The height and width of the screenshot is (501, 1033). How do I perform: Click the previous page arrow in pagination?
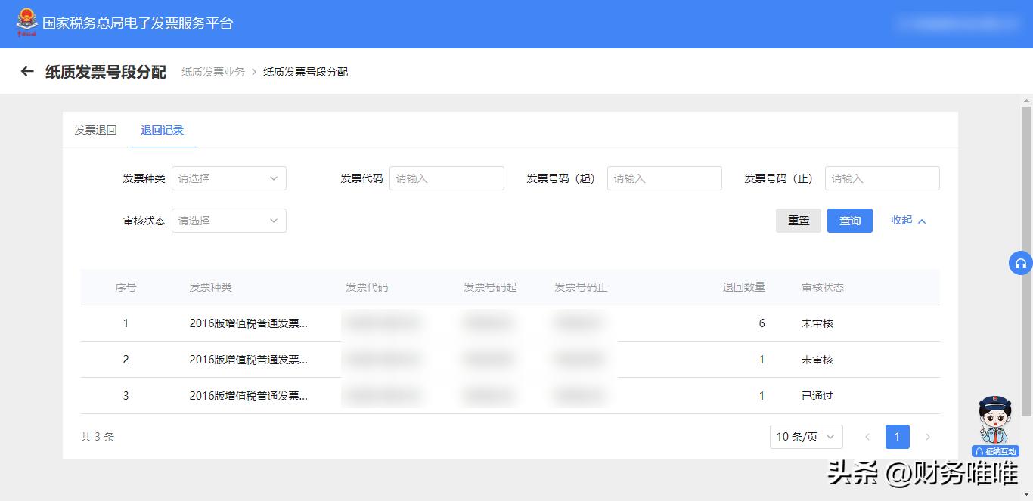click(867, 437)
